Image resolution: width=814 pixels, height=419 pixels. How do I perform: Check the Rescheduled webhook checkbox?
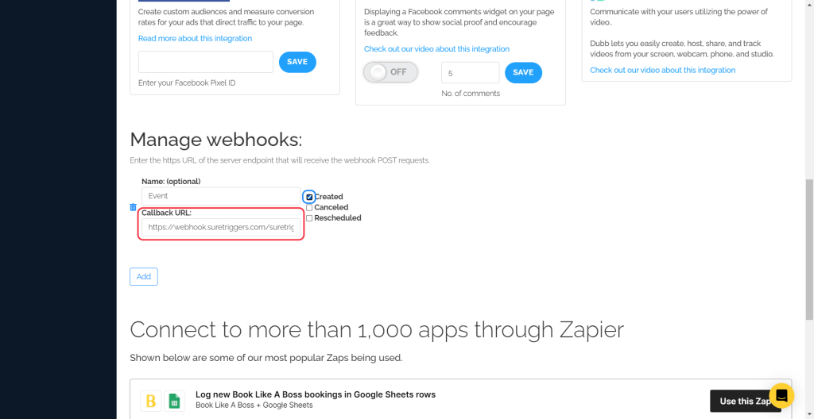pyautogui.click(x=309, y=217)
